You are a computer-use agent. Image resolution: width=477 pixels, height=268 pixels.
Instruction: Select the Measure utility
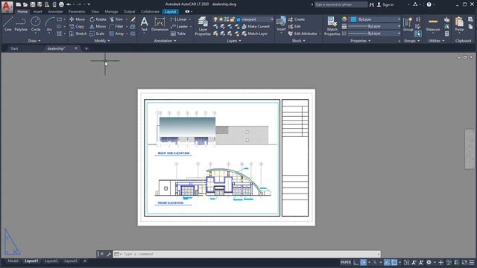point(433,25)
